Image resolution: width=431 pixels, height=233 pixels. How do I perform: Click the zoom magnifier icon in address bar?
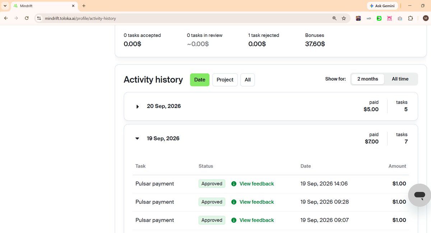(334, 18)
